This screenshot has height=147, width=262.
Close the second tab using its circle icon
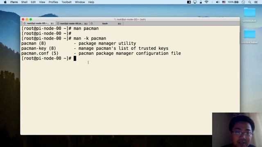[58, 24]
